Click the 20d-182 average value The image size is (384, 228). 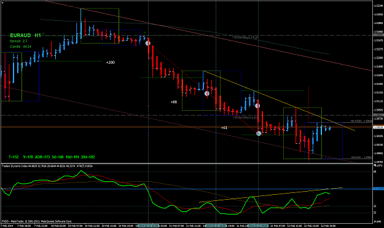88,157
